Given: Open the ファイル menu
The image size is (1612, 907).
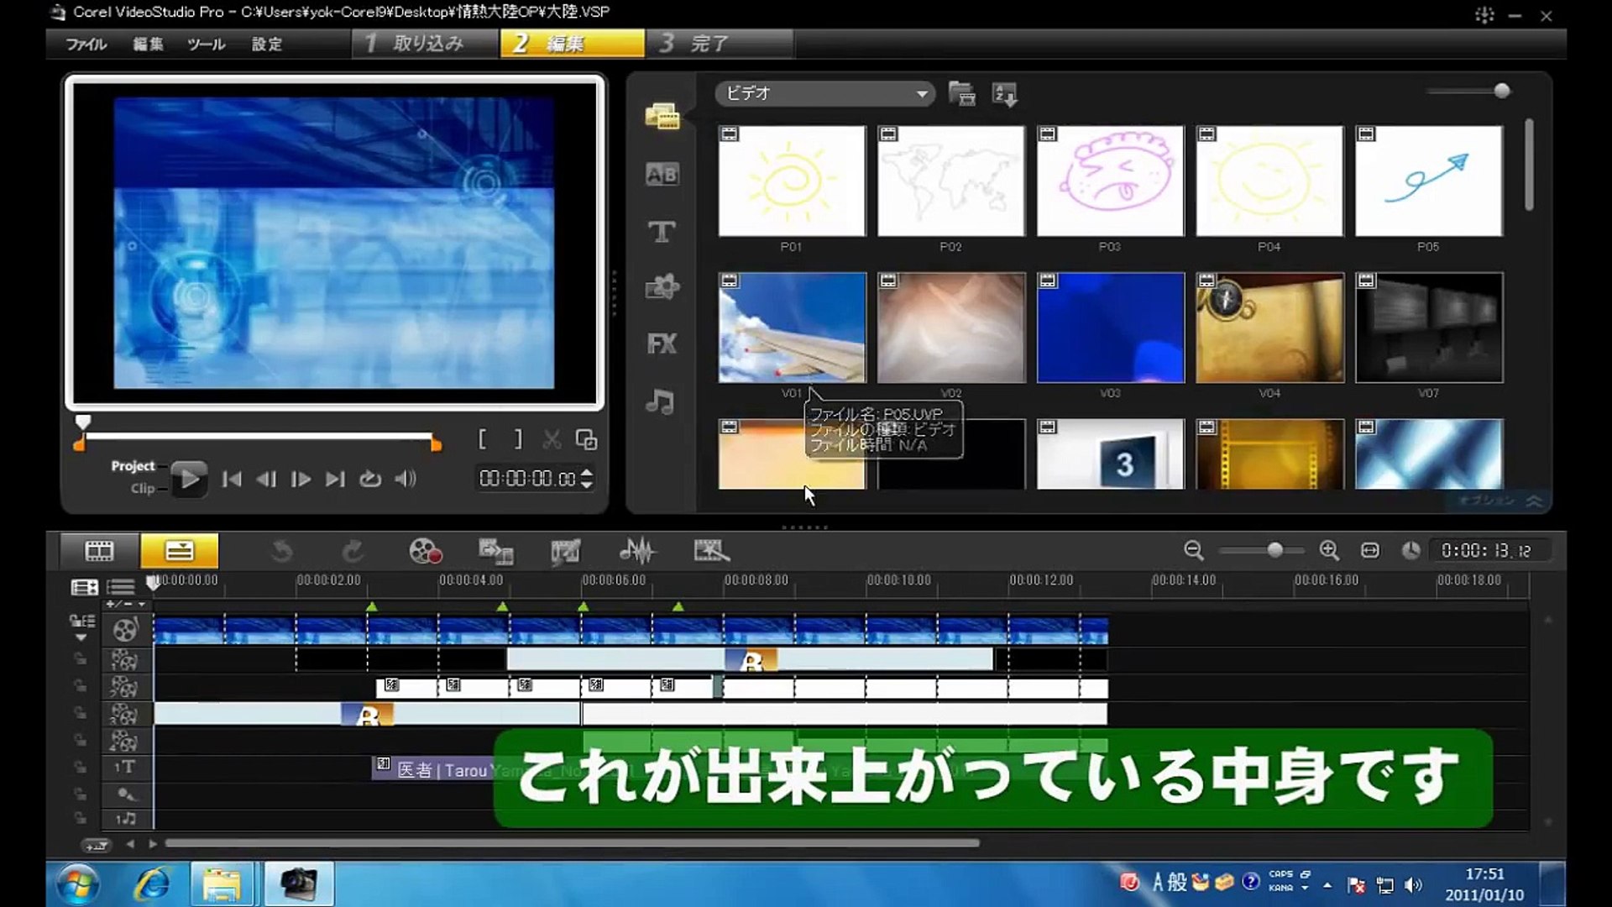Looking at the screenshot, I should pyautogui.click(x=86, y=44).
